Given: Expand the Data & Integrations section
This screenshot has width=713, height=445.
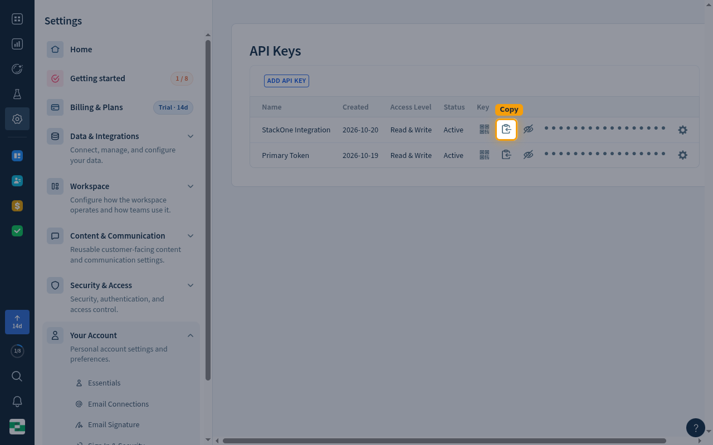Looking at the screenshot, I should [191, 136].
